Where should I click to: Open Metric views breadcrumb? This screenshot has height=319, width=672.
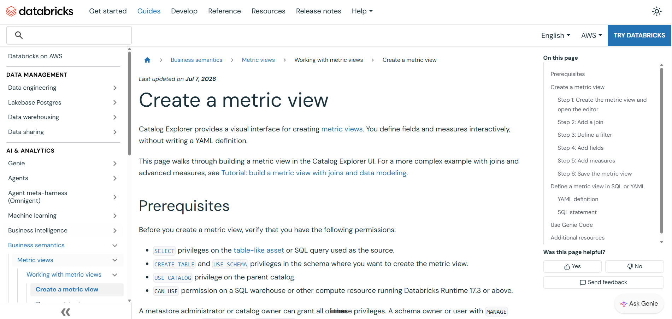pyautogui.click(x=258, y=60)
